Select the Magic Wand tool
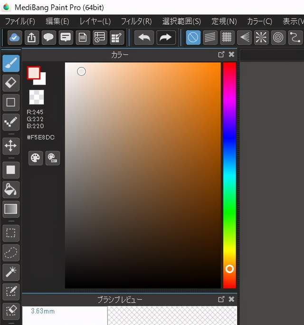This screenshot has height=325, width=304. click(x=11, y=272)
